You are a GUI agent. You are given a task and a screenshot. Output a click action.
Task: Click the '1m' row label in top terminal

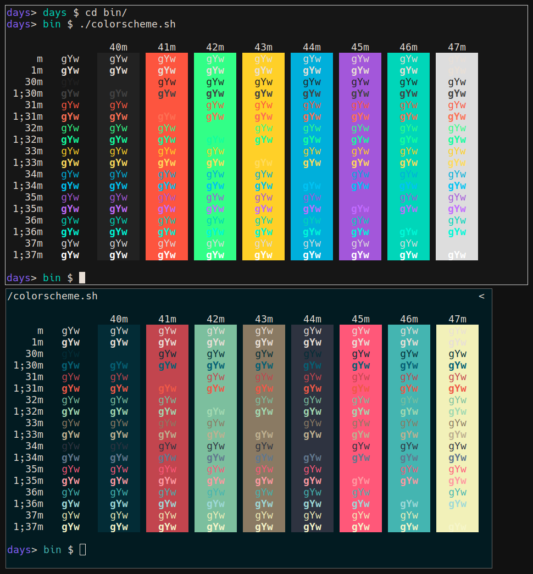tap(37, 70)
